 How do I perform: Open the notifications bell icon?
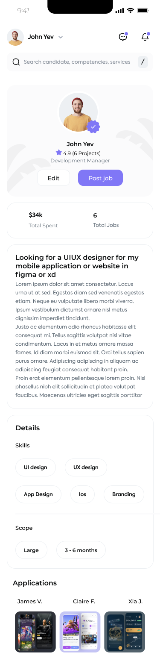145,37
